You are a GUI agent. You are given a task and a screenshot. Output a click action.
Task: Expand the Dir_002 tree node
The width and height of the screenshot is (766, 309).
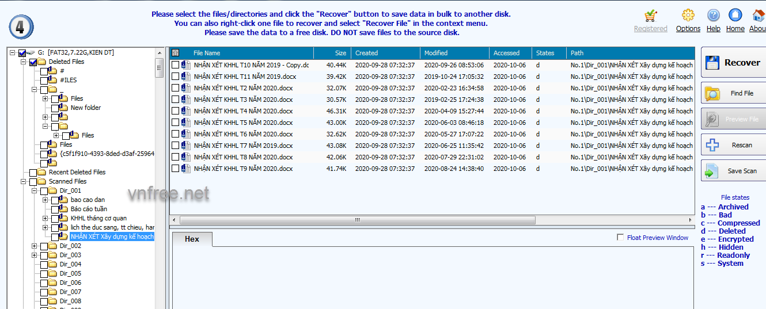pos(35,246)
